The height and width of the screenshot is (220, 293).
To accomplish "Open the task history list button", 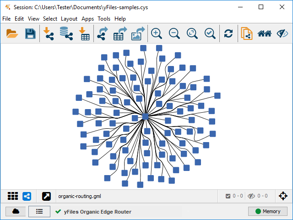I will tap(39, 211).
